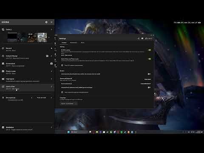This screenshot has height=153, width=204.
Task: Toggle automatically optimize newly added games
Action: click(x=149, y=88)
